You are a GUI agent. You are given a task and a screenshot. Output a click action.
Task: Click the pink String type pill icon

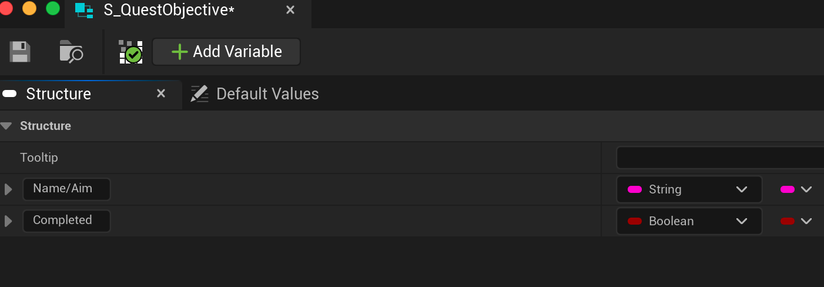pos(635,189)
